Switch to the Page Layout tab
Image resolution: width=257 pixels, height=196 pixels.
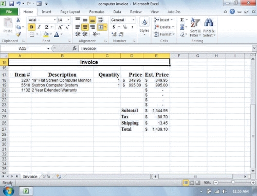[x=70, y=12]
